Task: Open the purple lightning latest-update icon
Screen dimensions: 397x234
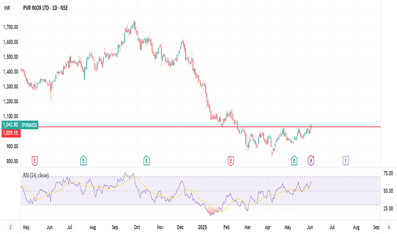Action: tap(311, 160)
